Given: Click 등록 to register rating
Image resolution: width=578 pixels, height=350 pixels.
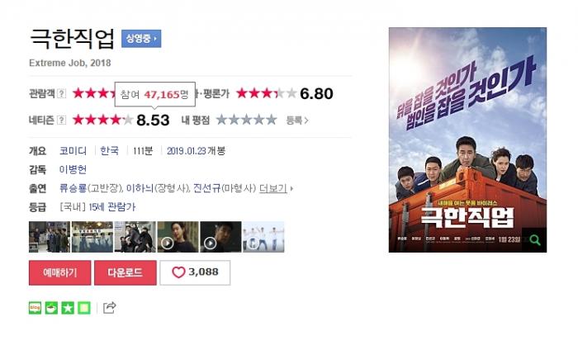Looking at the screenshot, I should [297, 120].
